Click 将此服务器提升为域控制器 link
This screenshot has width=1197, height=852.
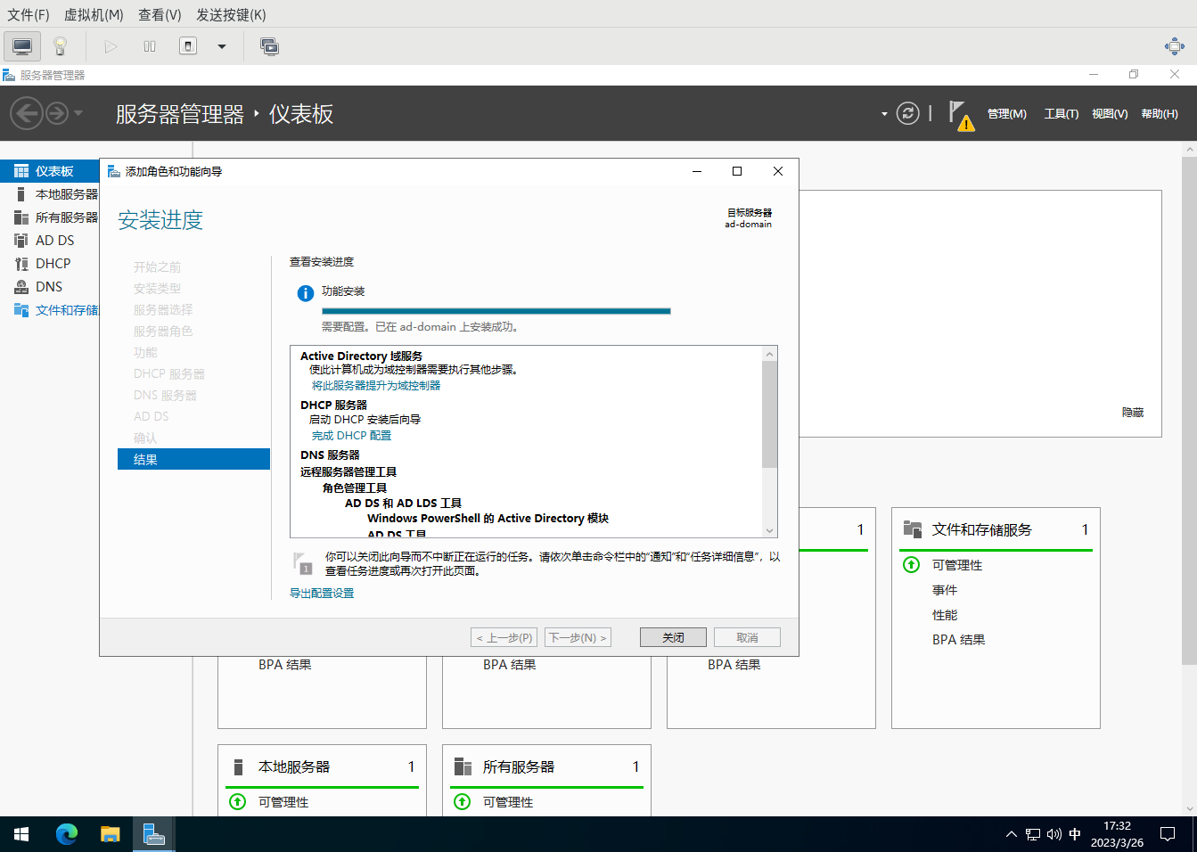pos(376,386)
